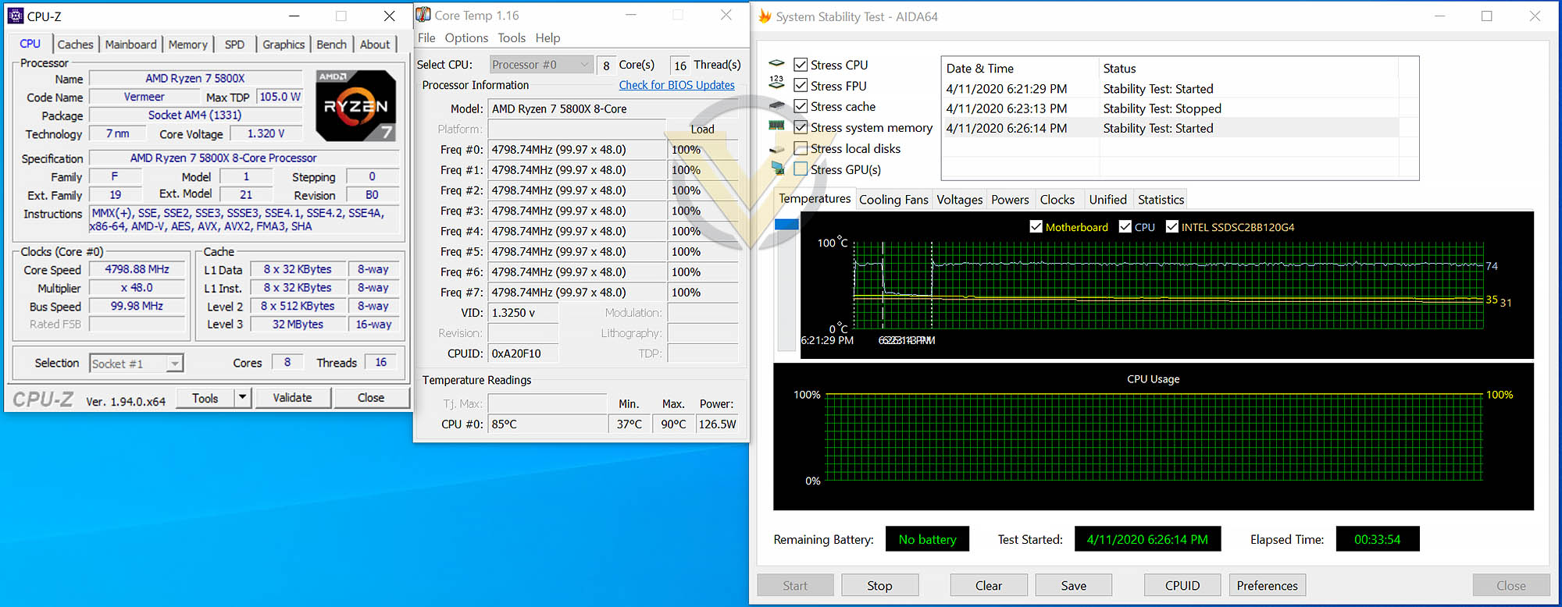Click the CPU chip icon beside Stress CPU
Viewport: 1562px width, 607px height.
point(776,64)
